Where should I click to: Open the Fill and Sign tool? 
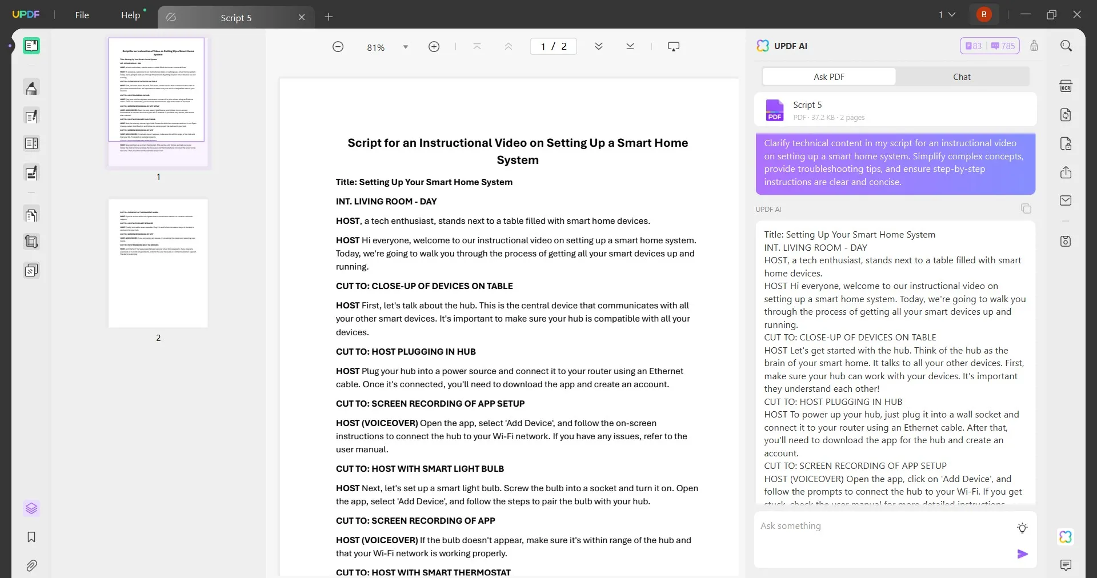(31, 173)
